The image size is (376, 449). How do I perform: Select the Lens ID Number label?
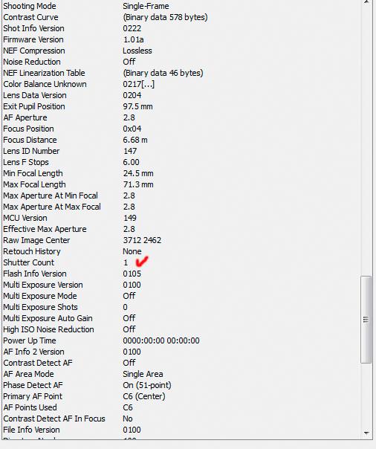pos(31,151)
